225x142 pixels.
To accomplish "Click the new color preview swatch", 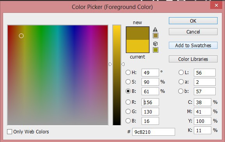I will pyautogui.click(x=138, y=33).
